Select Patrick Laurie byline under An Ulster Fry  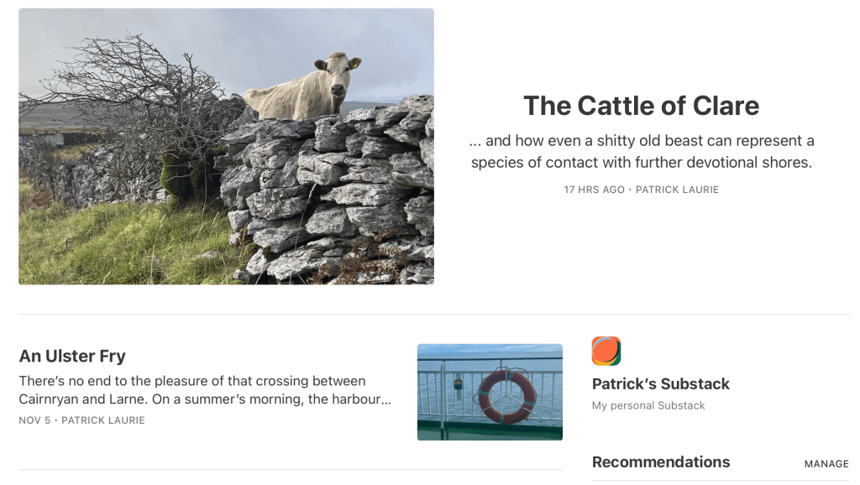[103, 420]
